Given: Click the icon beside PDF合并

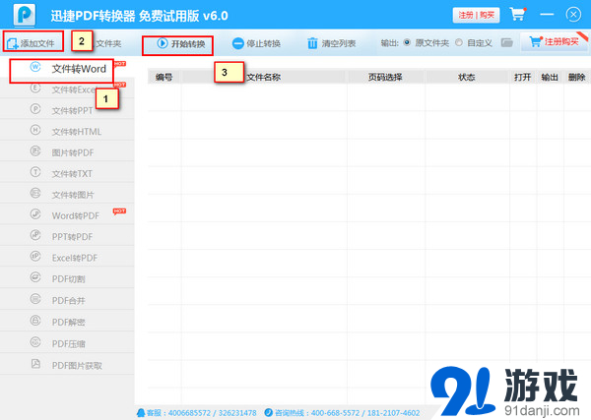Looking at the screenshot, I should [35, 299].
